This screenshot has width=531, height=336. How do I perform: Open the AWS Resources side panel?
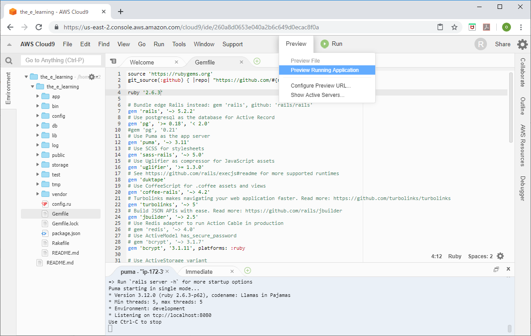(x=523, y=145)
